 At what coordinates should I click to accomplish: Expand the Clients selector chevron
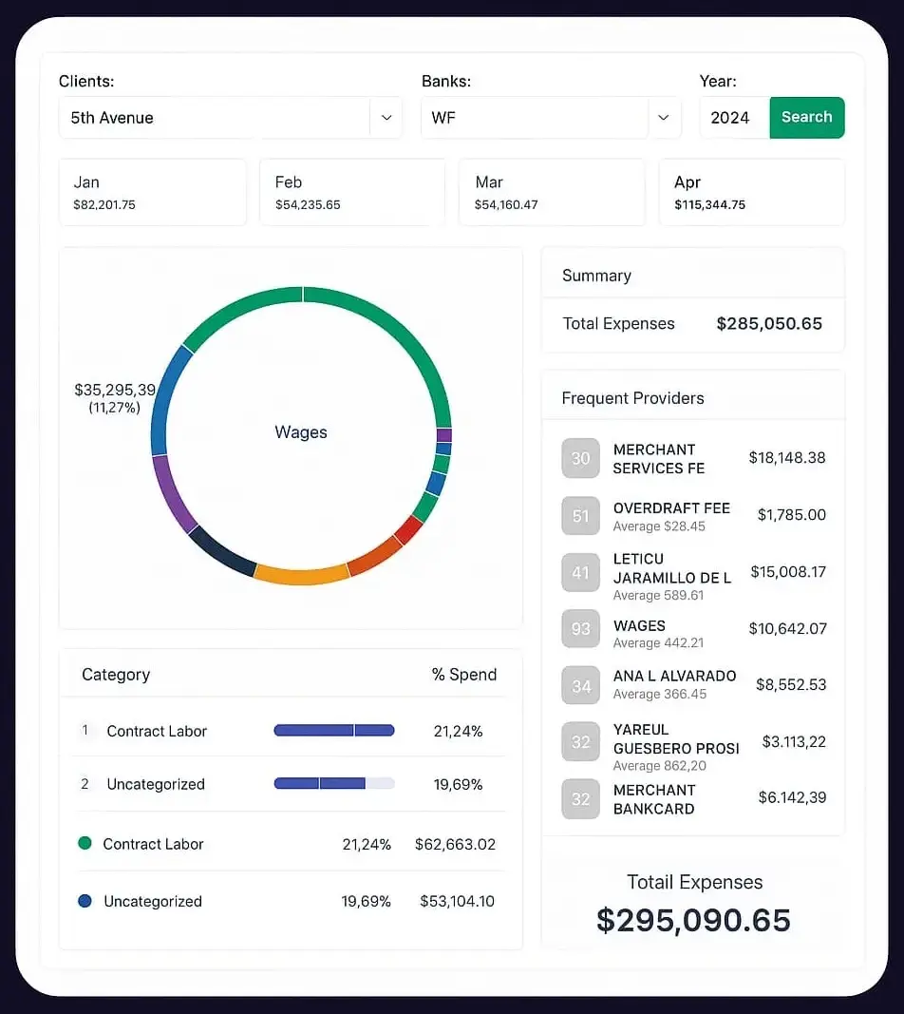point(386,117)
